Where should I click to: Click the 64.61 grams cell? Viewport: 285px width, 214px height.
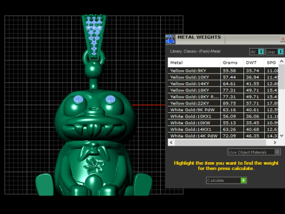coord(232,84)
